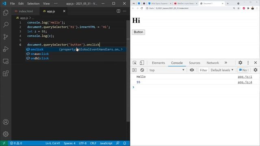This screenshot has width=260, height=146.
Task: Change language mode via JavaScript
Action: point(106,143)
